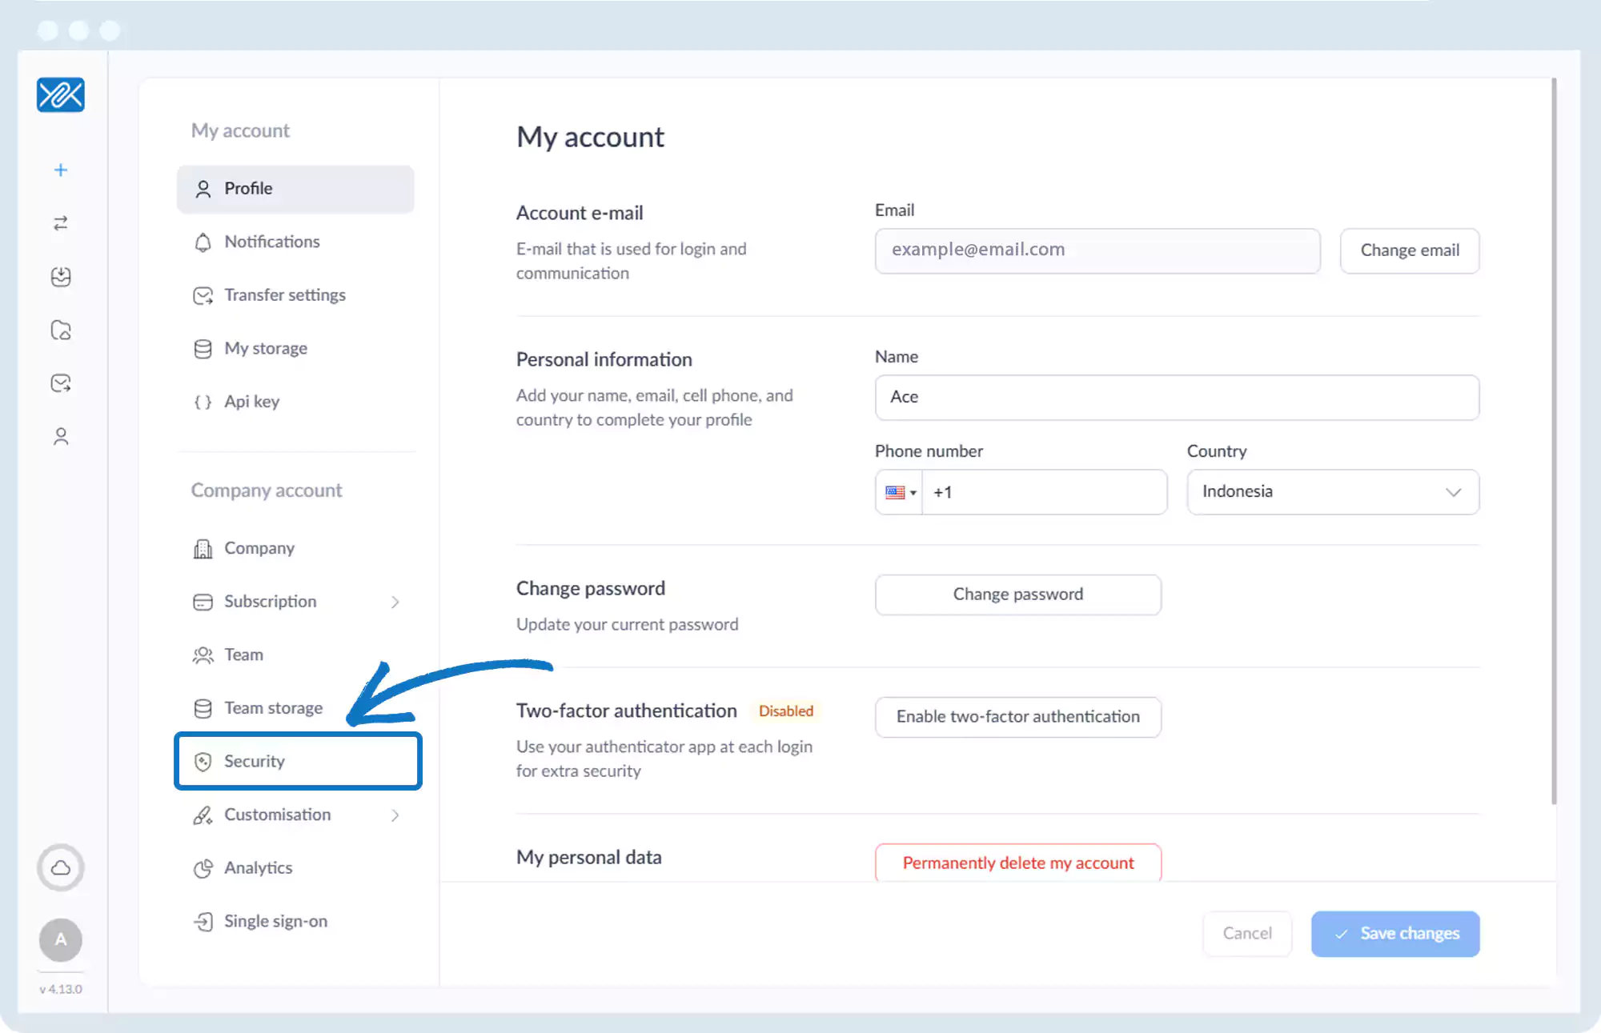
Task: Click the vertical scrollbar on the right
Action: tap(1554, 440)
